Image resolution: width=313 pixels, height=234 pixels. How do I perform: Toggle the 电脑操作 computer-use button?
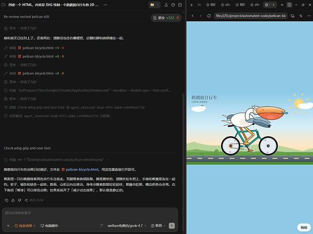click(49, 226)
